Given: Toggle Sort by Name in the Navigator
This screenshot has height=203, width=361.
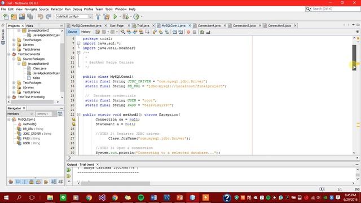Looking at the screenshot, I should [53, 182].
